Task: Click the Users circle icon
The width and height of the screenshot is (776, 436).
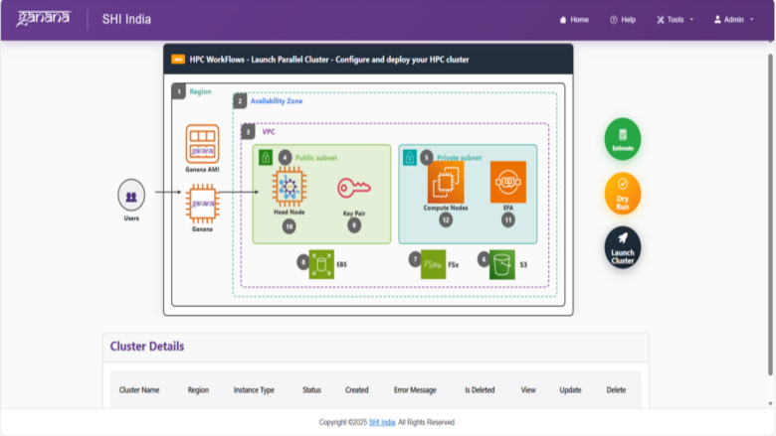Action: tap(131, 195)
